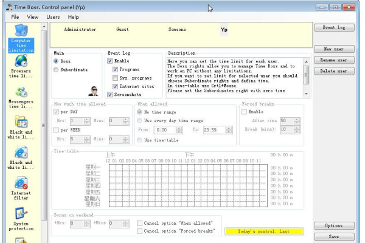365x243 pixels.
Task: Click the New user button
Action: coord(334,49)
